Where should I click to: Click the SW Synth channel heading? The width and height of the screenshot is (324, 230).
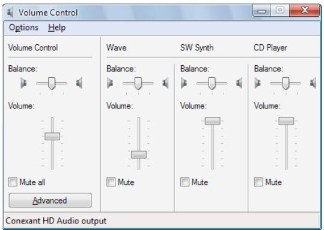point(197,48)
